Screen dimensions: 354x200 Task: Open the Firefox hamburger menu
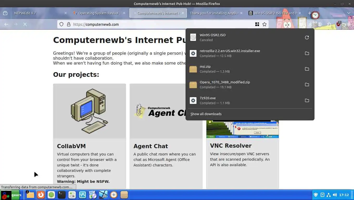tap(348, 24)
